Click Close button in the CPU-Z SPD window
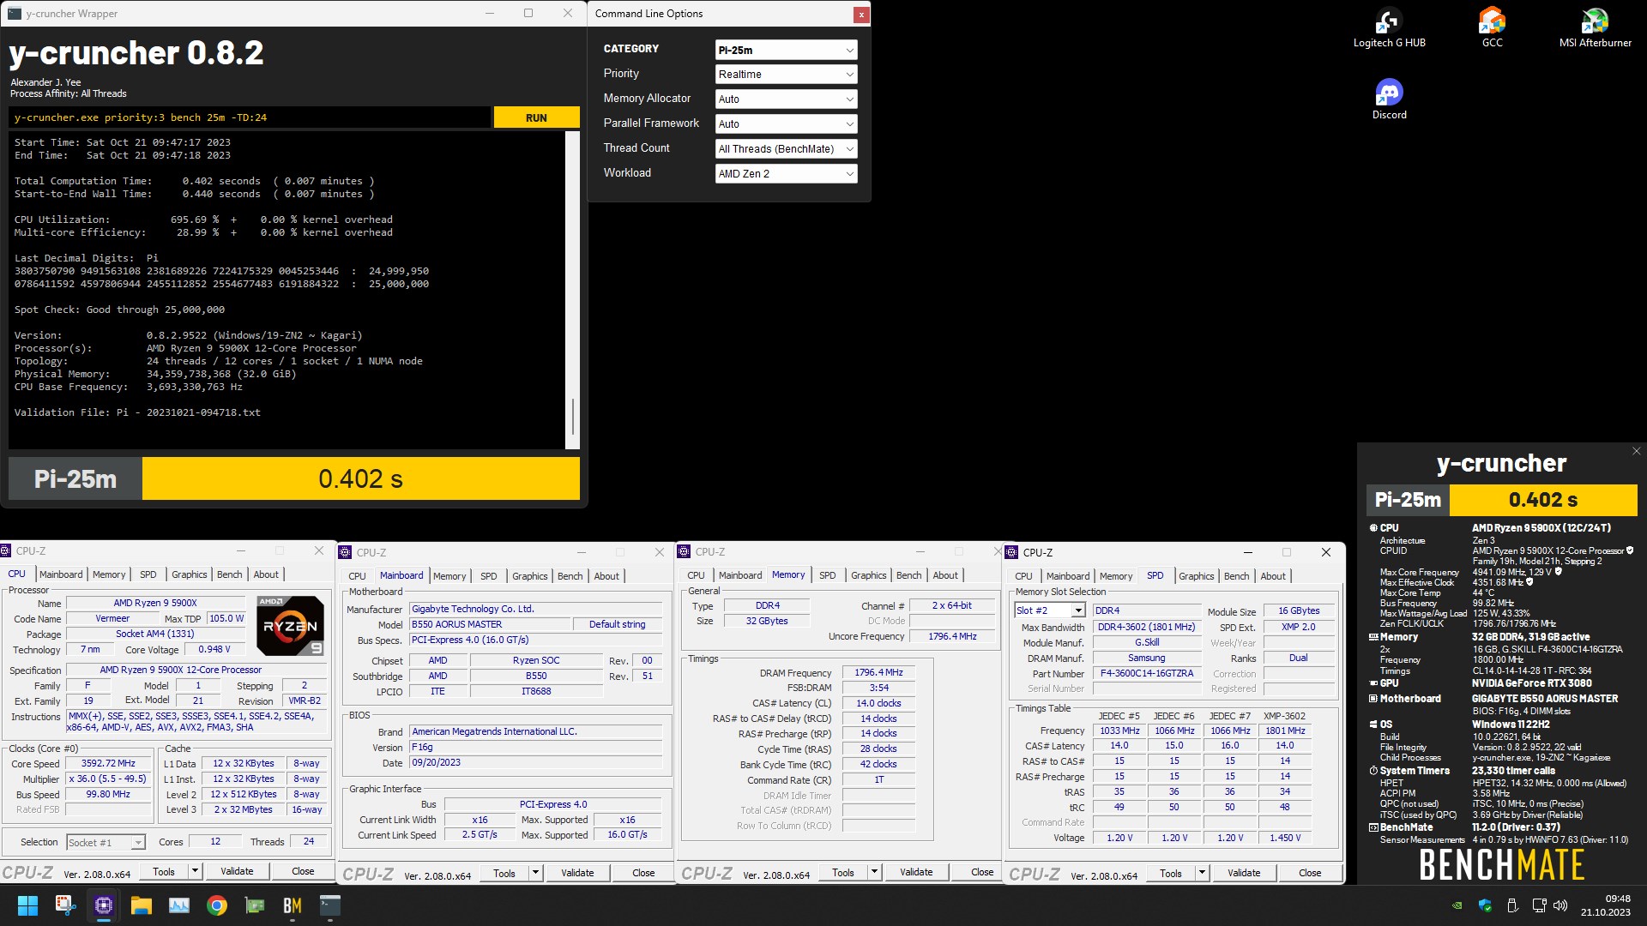 point(1310,873)
